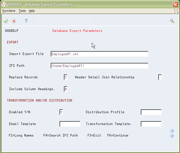The height and width of the screenshot is (153, 180).
Task: Click the Include Column Headings label
Action: coord(32,89)
